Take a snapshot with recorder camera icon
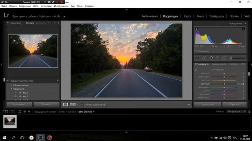This screenshot has width=252, height=141. [49, 2]
